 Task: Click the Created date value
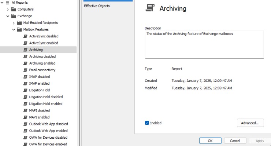point(202,81)
